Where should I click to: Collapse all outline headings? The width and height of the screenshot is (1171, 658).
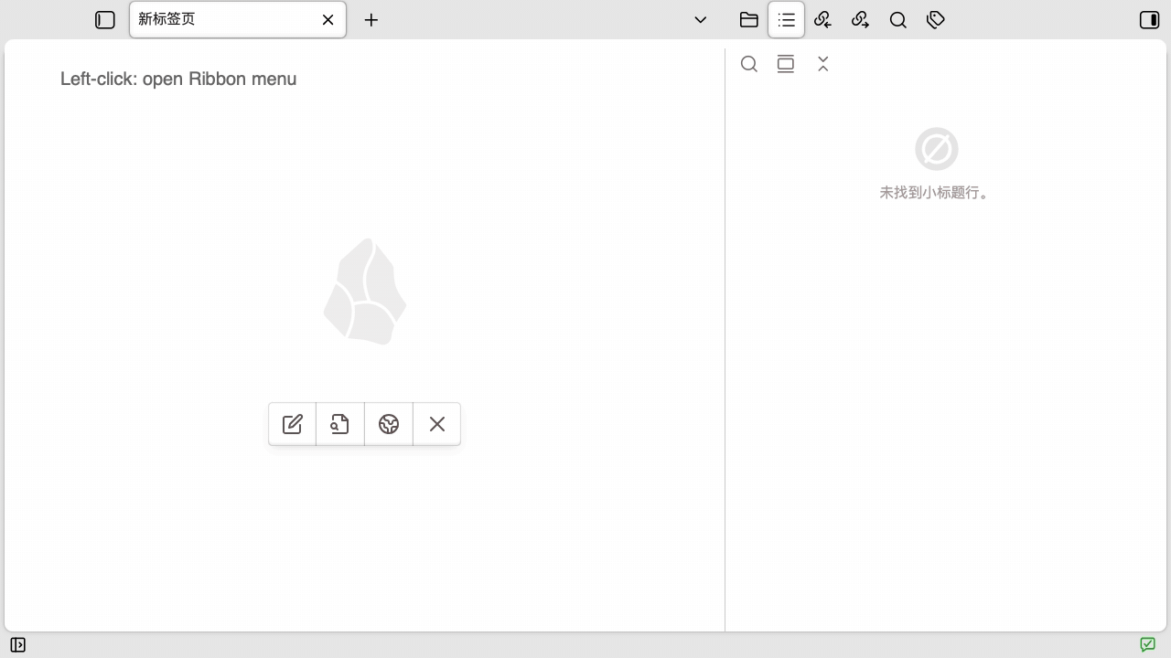pyautogui.click(x=823, y=64)
